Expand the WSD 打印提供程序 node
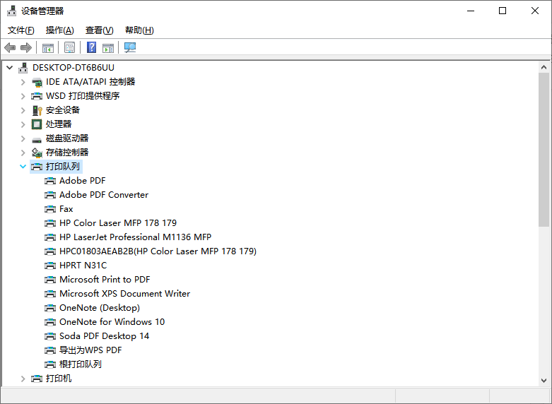Viewport: 552px width, 404px height. tap(23, 96)
